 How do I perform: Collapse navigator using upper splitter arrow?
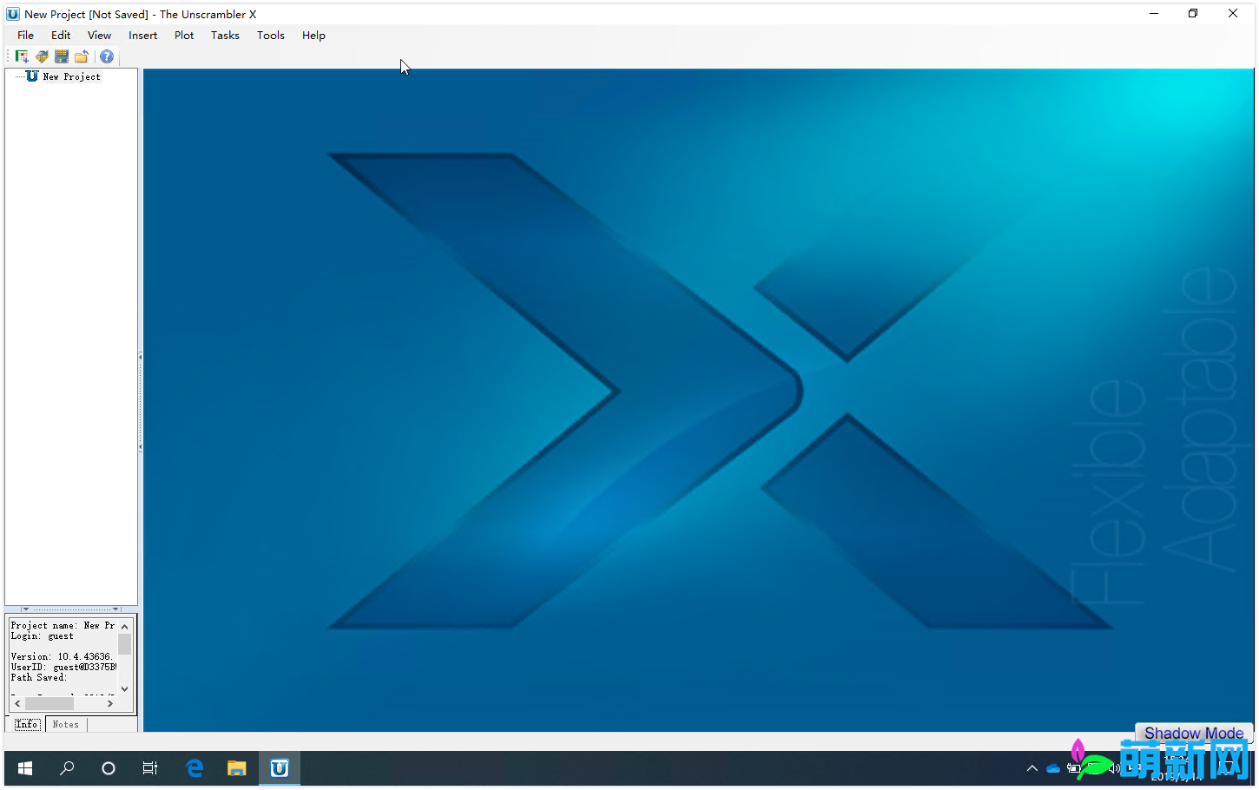pos(140,357)
